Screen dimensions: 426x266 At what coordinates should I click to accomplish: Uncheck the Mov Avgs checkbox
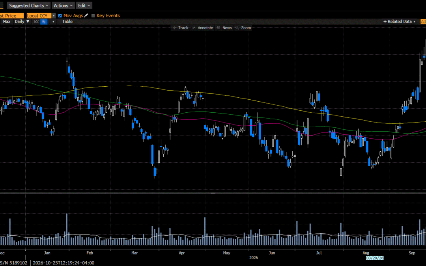click(x=60, y=16)
